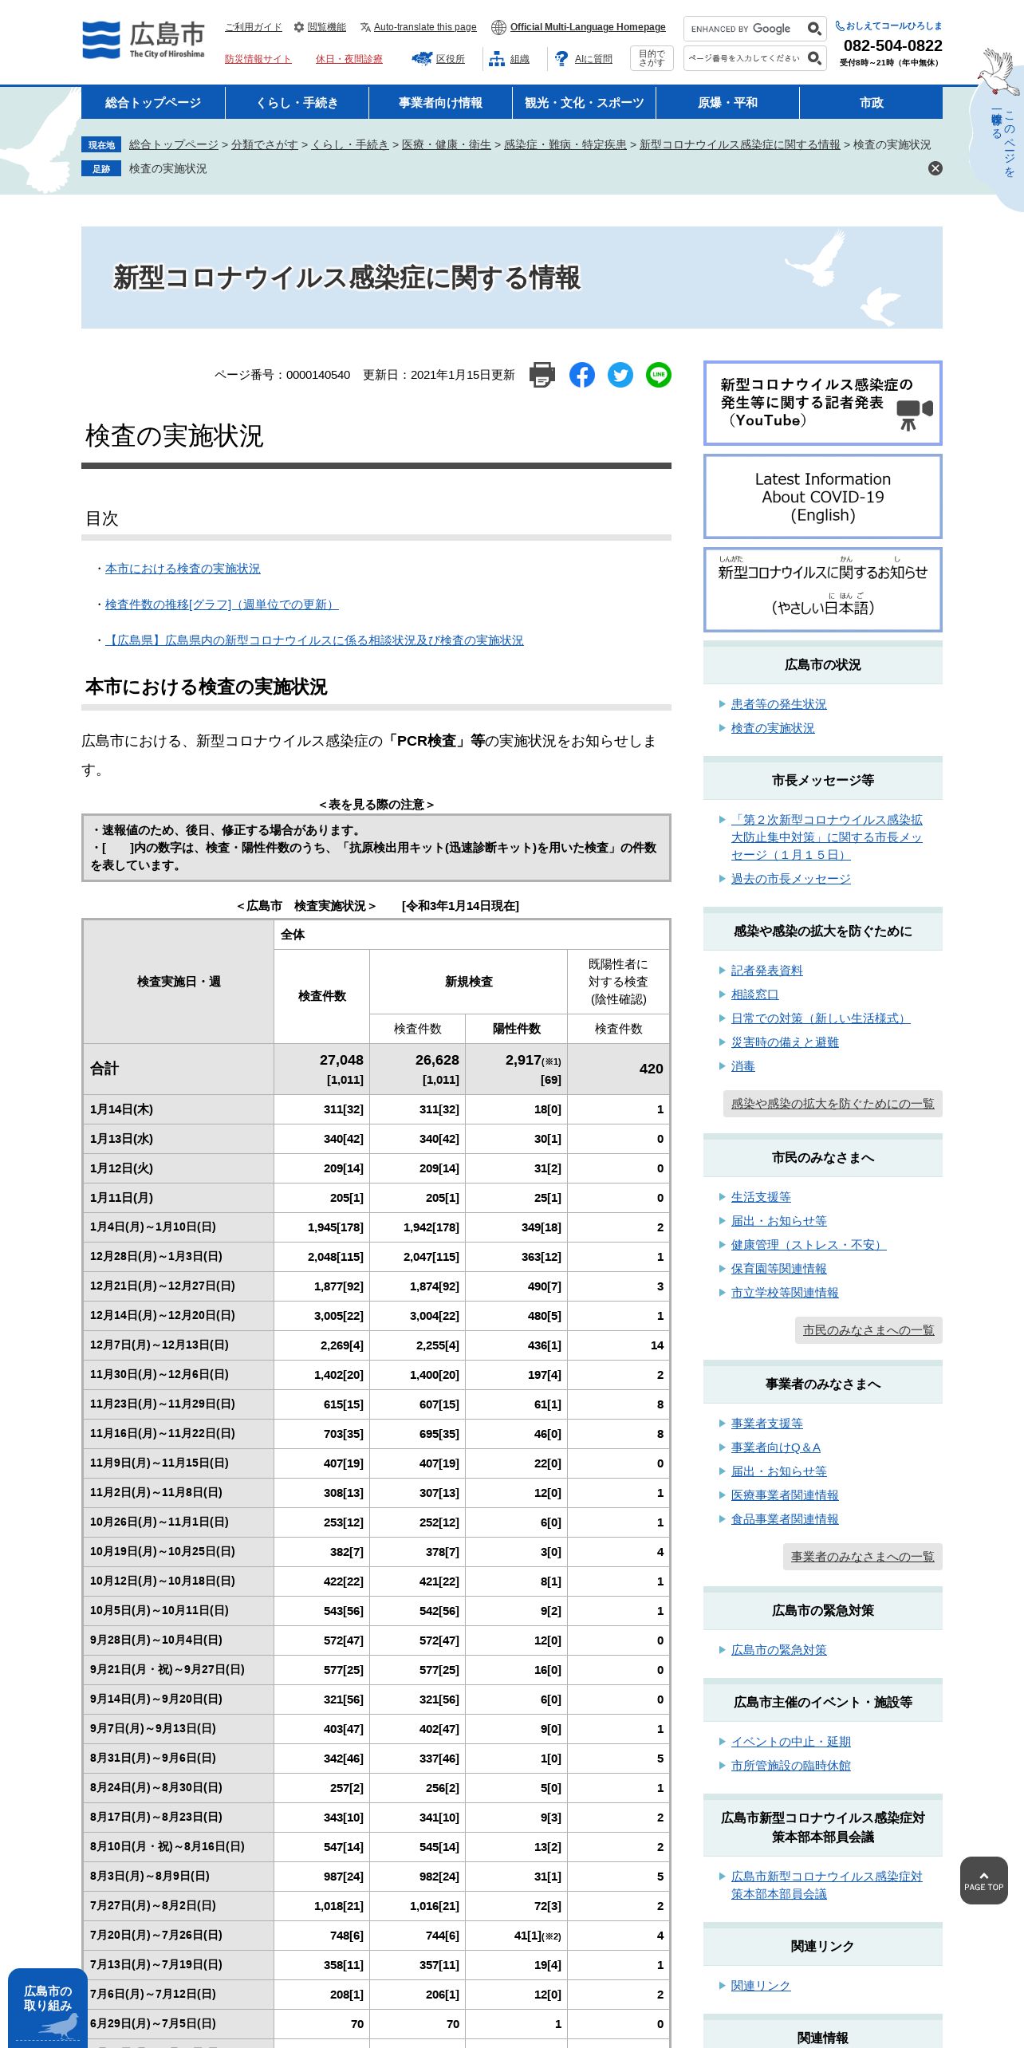The image size is (1024, 2048).
Task: Click the 1月14日(木) table row label
Action: point(121,1109)
